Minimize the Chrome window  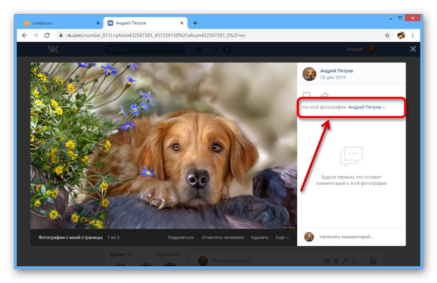(x=391, y=18)
